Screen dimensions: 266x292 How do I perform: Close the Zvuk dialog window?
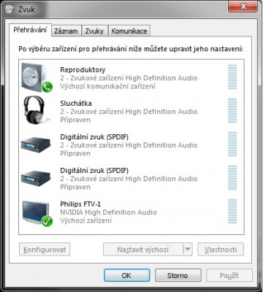pos(243,6)
